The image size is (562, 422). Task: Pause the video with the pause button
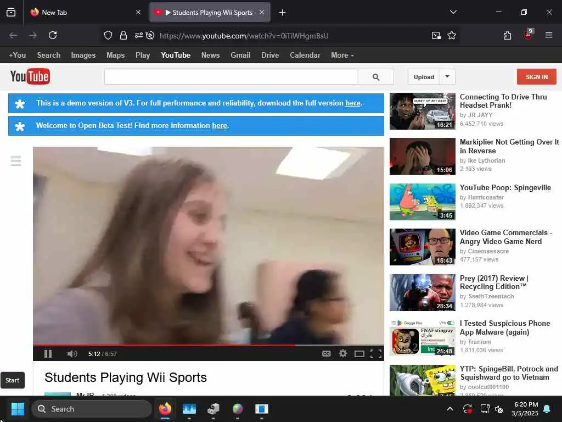click(x=48, y=354)
